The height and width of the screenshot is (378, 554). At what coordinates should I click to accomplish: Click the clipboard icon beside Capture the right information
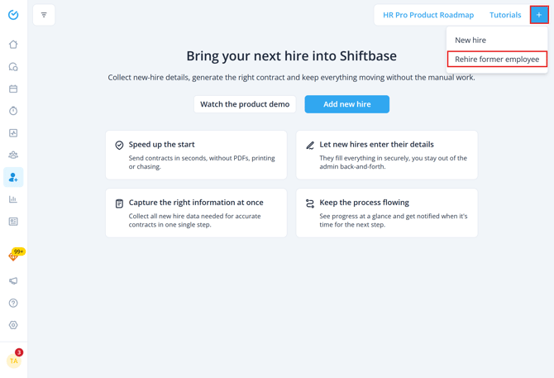[119, 203]
